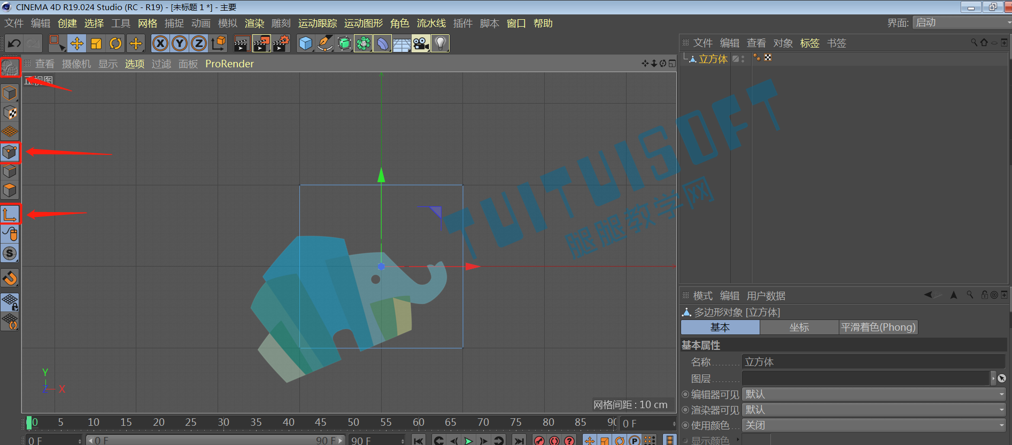Activate the Move tool in top toolbar
1012x445 pixels.
point(76,43)
